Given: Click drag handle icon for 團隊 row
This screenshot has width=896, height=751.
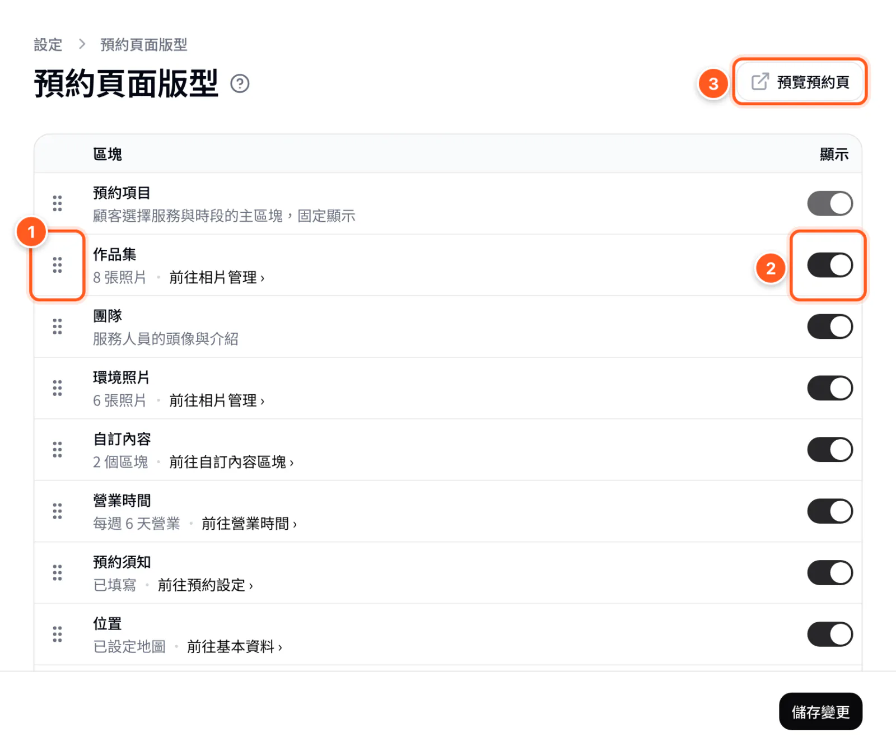Looking at the screenshot, I should coord(57,326).
